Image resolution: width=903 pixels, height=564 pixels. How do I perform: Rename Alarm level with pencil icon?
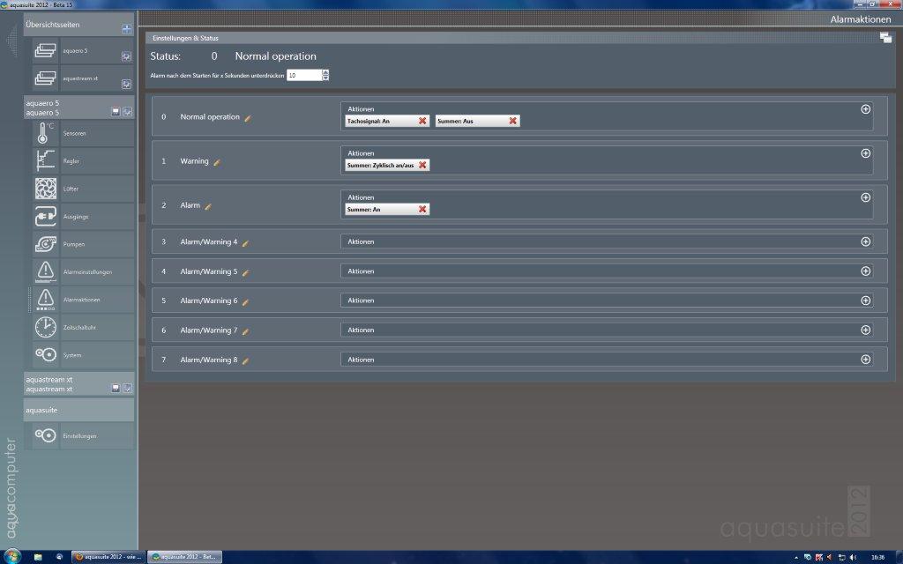point(208,206)
